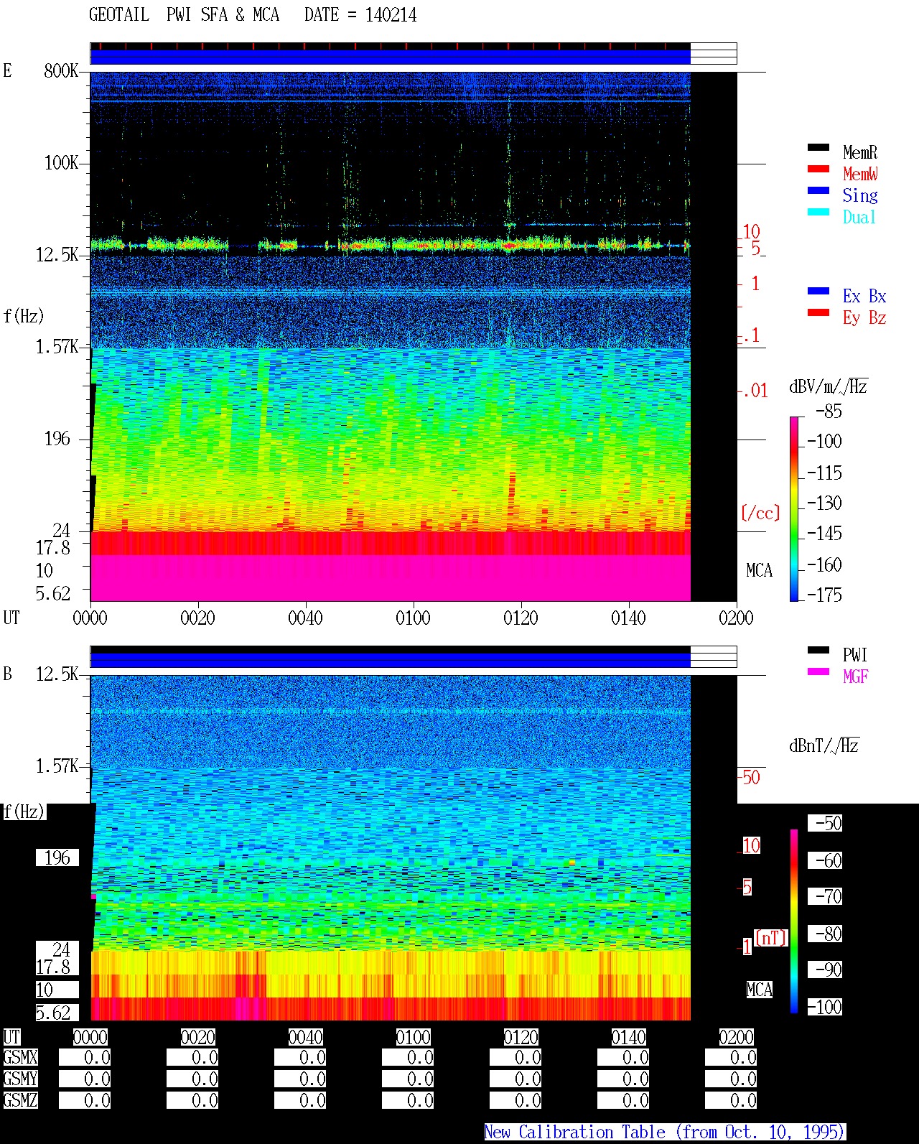
Task: Click the black MemR legend swatch
Action: pyautogui.click(x=818, y=147)
